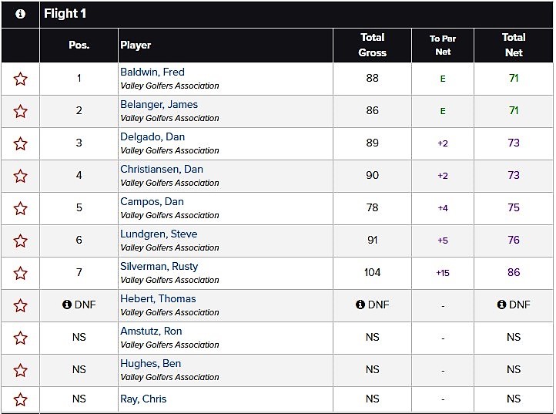Favorite Dan Delgado with the star
This screenshot has width=556, height=414.
point(20,143)
